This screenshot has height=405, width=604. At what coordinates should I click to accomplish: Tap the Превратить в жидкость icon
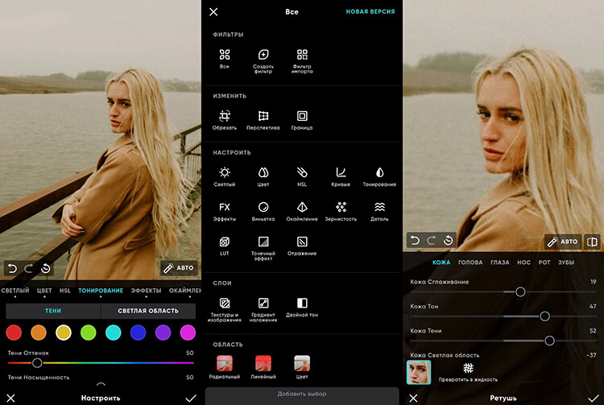(x=468, y=368)
